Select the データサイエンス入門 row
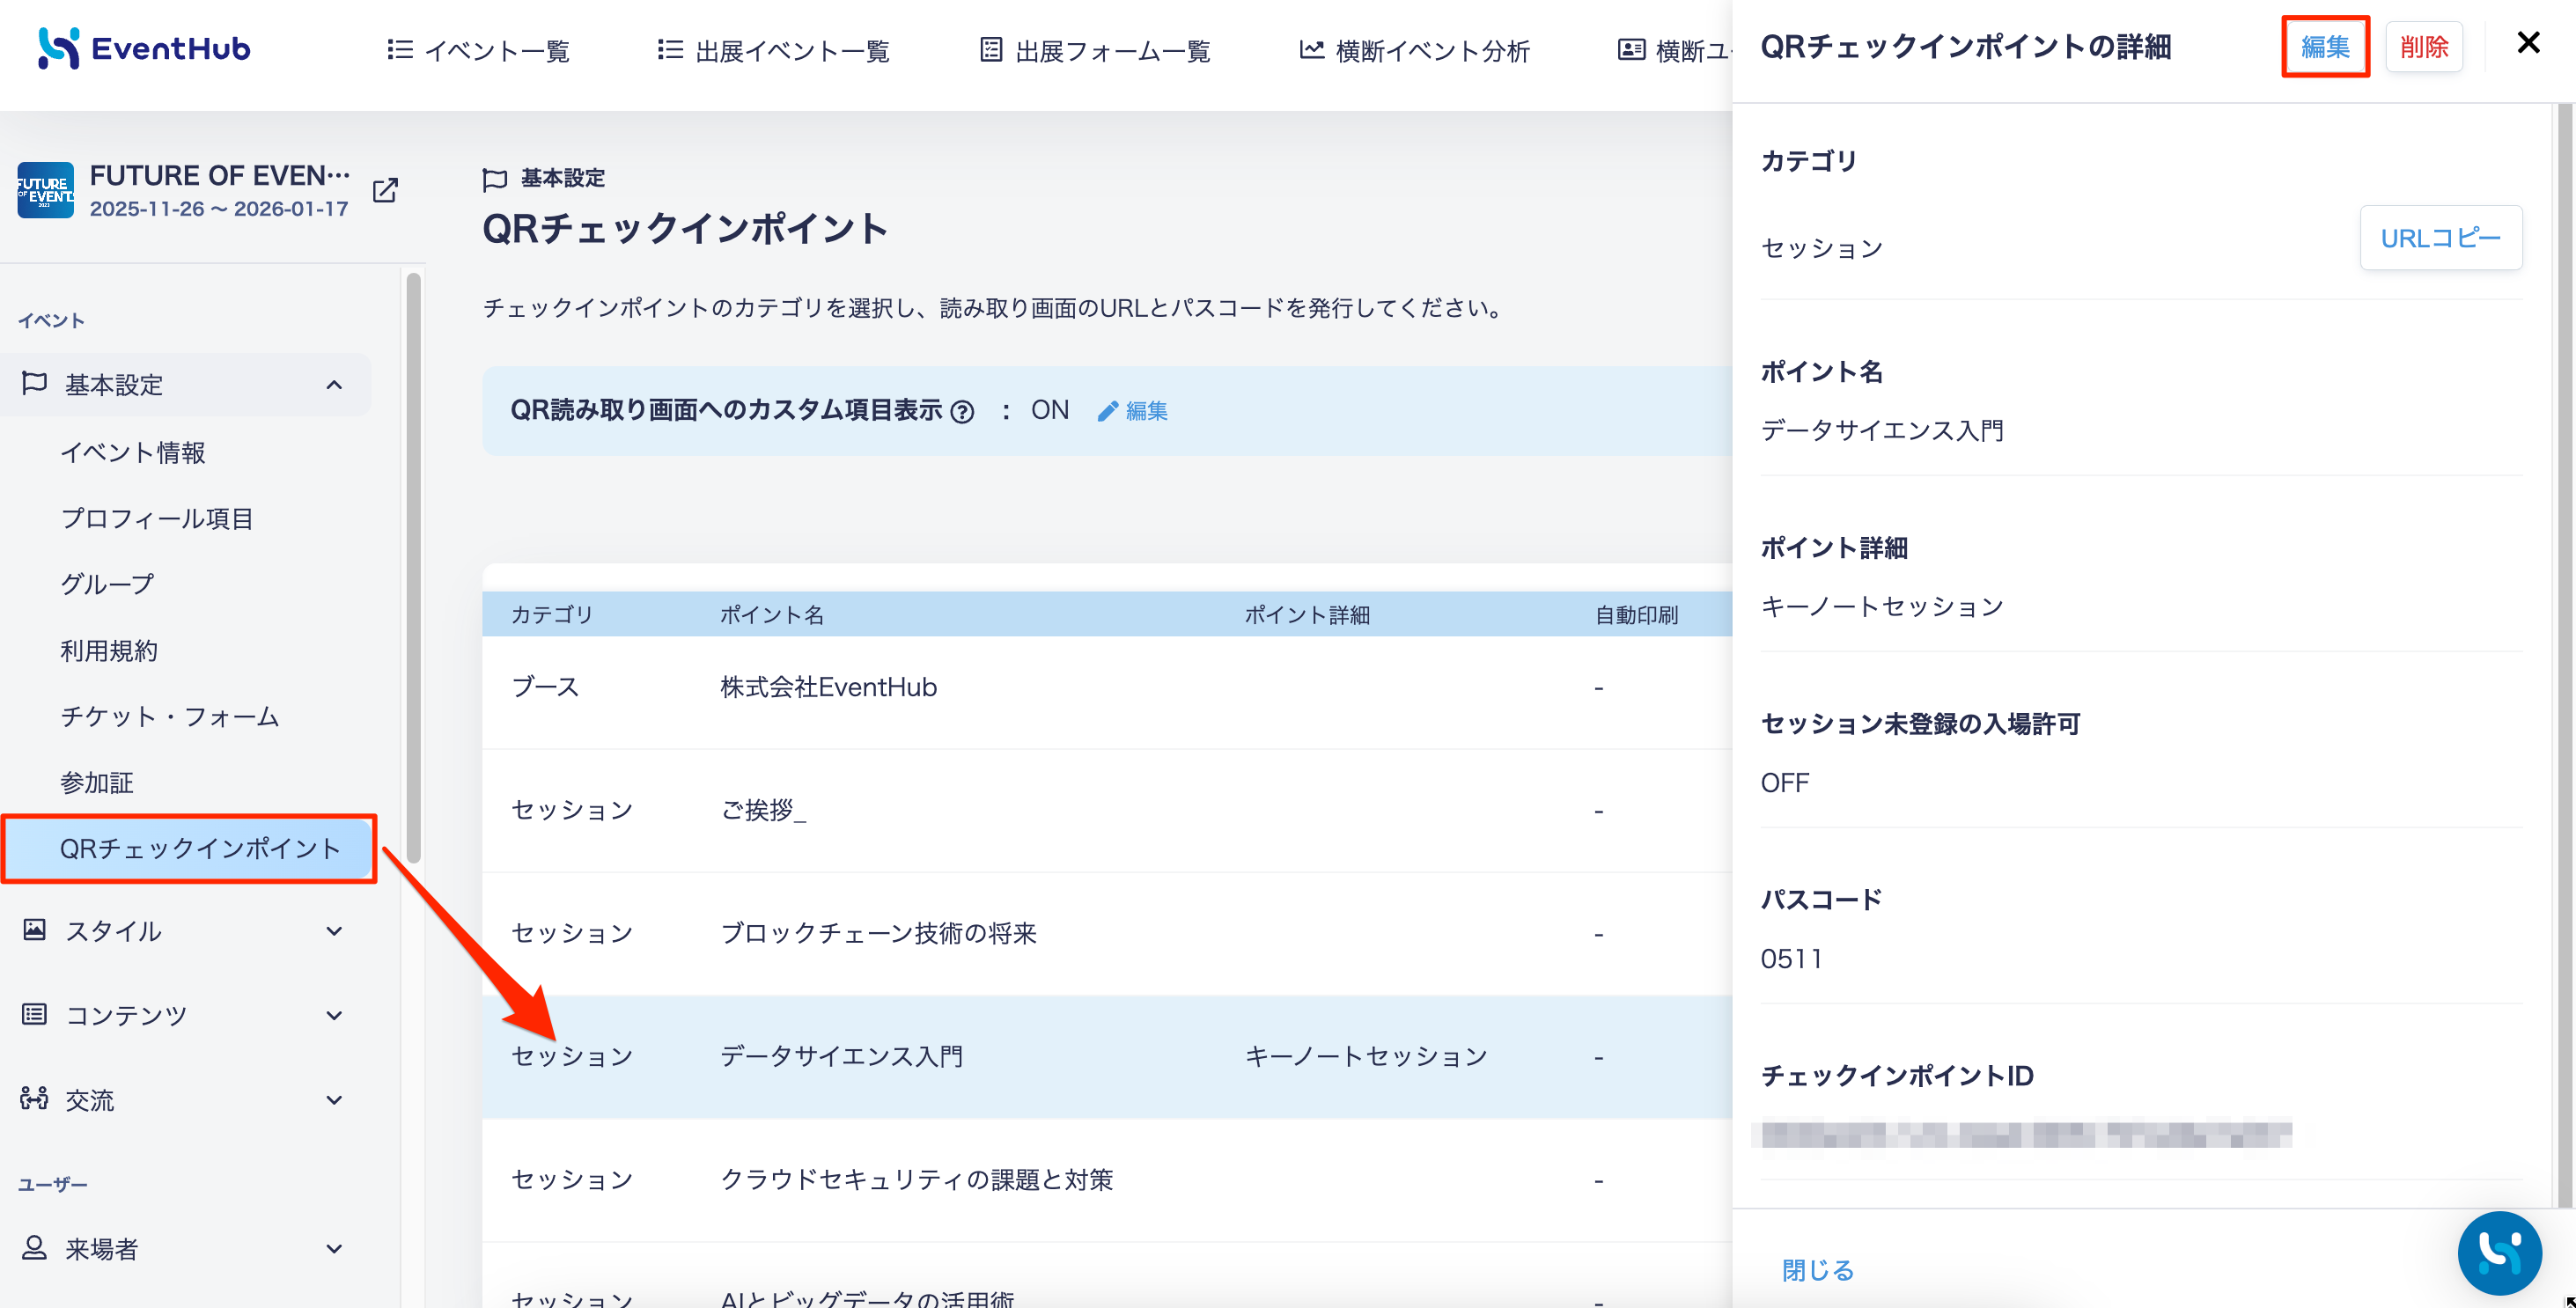2576x1308 pixels. pos(1107,1057)
